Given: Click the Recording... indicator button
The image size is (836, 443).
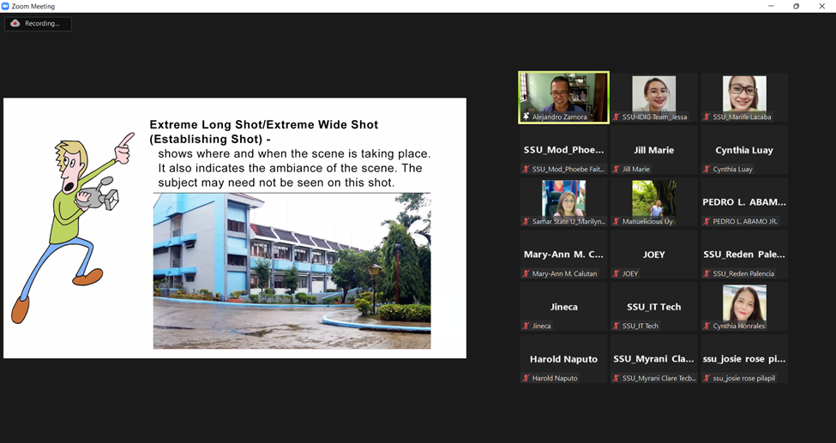Looking at the screenshot, I should [38, 23].
